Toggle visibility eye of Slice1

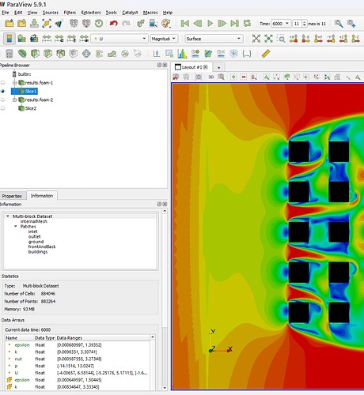pos(3,92)
